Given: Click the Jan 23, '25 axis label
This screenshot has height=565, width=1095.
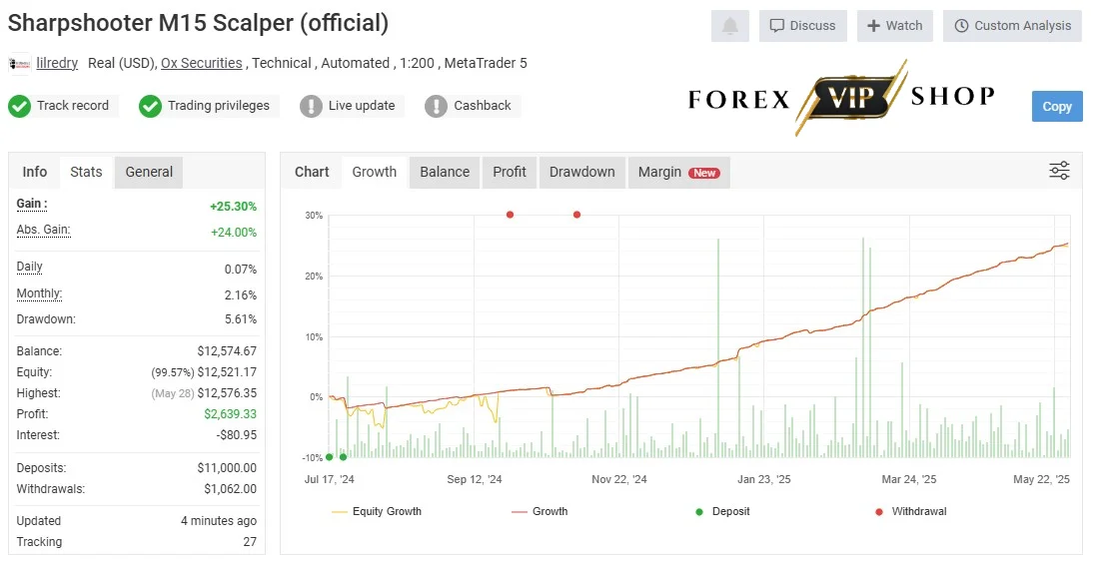Looking at the screenshot, I should coord(764,479).
